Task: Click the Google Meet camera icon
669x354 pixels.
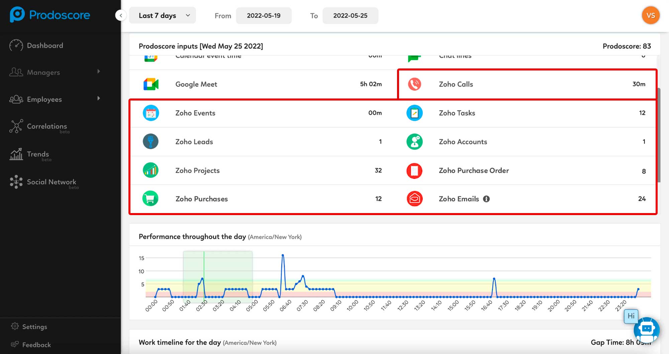Action: pyautogui.click(x=151, y=84)
